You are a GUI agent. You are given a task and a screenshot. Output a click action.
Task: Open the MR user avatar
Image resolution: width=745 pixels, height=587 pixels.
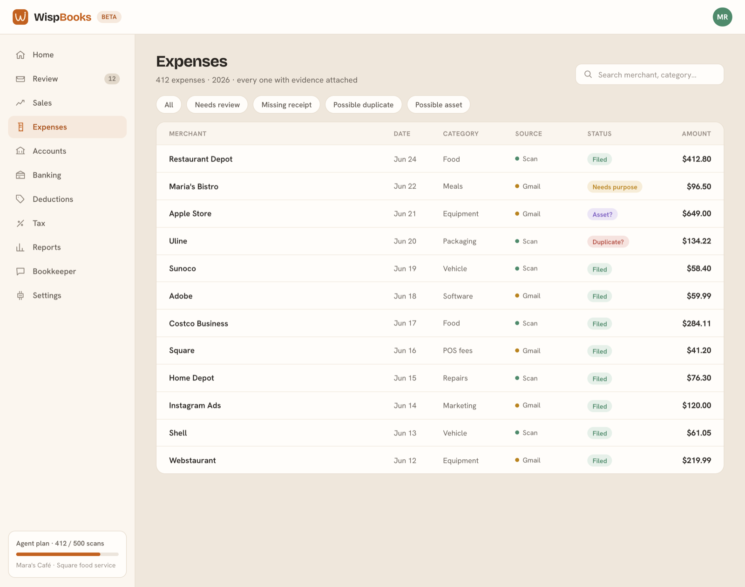point(722,17)
